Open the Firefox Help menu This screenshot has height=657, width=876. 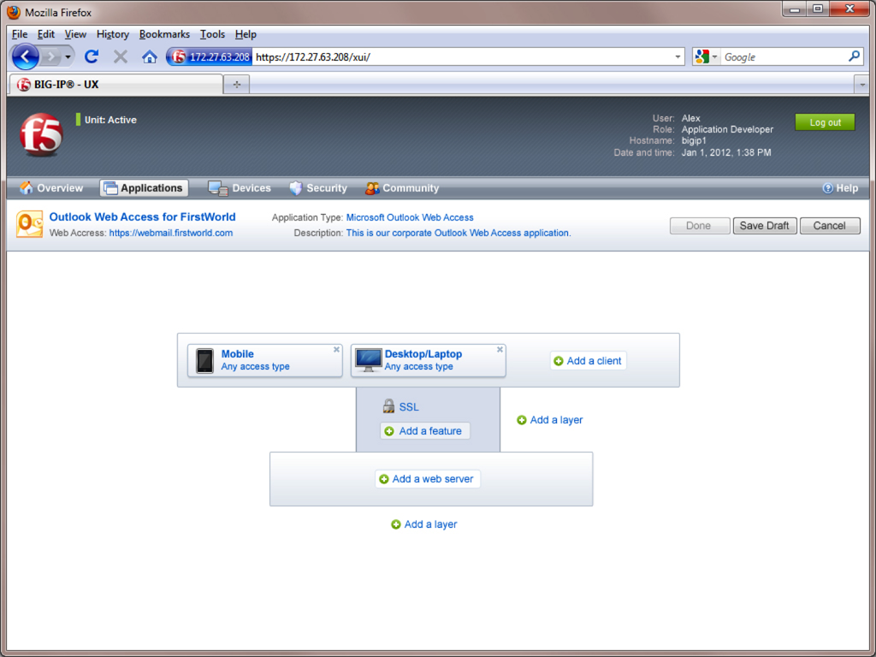pyautogui.click(x=246, y=34)
